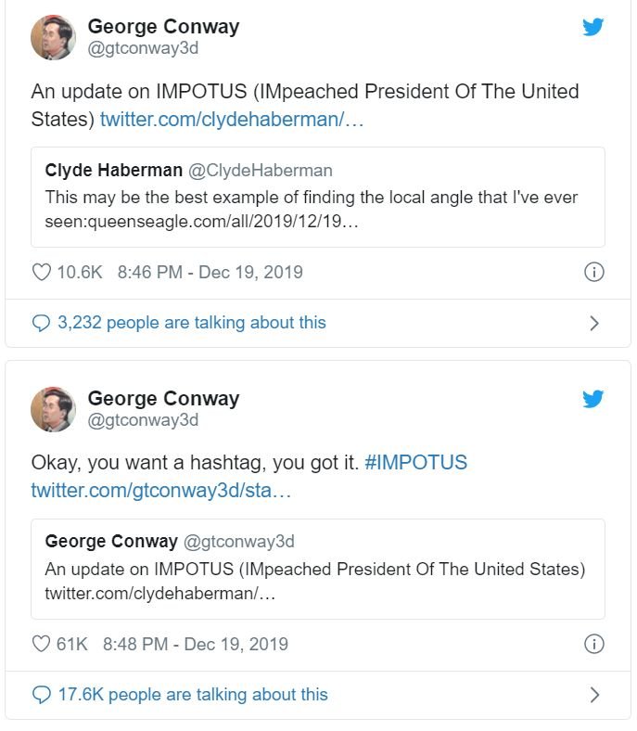This screenshot has height=731, width=637.
Task: Open info icon on the first tweet
Action: pos(594,273)
